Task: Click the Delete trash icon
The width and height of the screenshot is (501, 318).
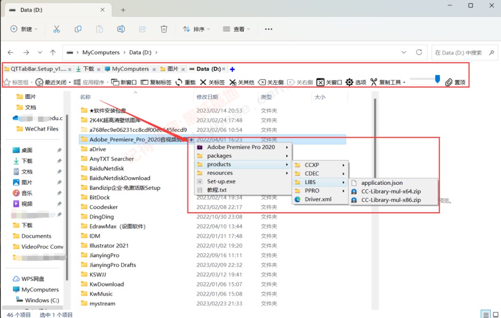Action: click(164, 29)
